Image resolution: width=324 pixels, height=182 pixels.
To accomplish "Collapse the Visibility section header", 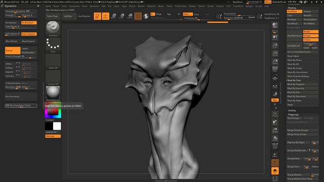I will tap(292, 111).
